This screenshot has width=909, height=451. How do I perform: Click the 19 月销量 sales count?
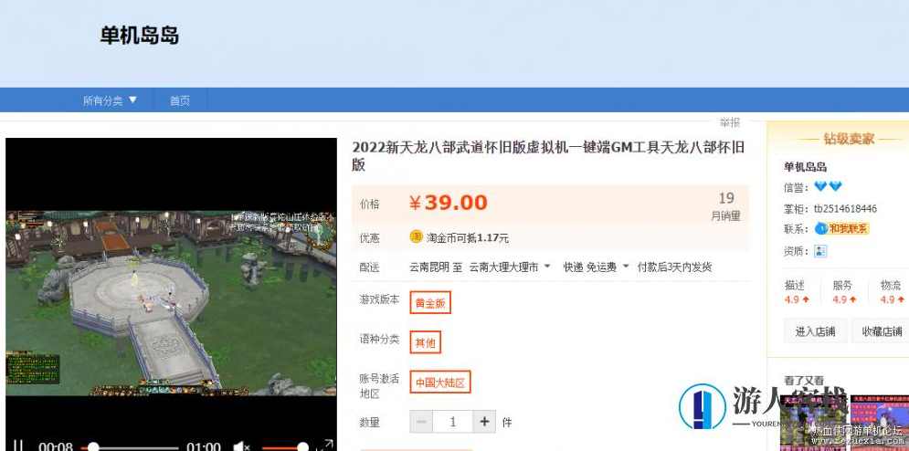(725, 205)
